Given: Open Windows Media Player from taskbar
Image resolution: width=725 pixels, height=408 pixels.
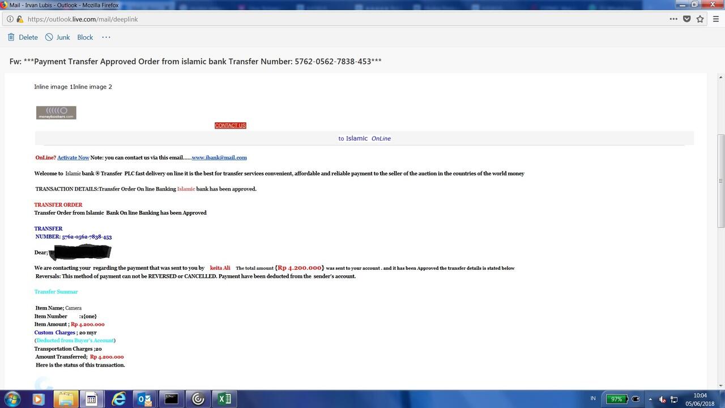Looking at the screenshot, I should (x=38, y=399).
